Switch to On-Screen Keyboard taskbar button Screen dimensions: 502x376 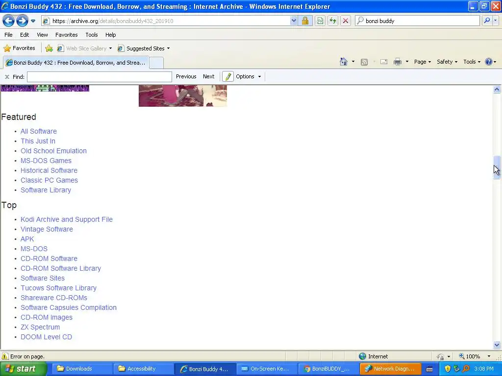click(267, 369)
